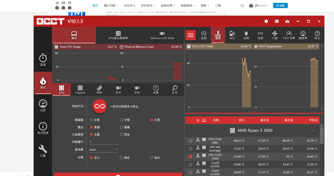Select the 中型 medium data set radio
Image resolution: width=334 pixels, height=176 pixels.
coord(121,120)
